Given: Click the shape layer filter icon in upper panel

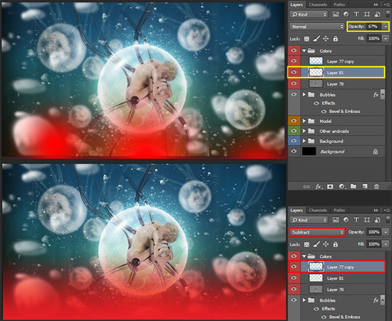Looking at the screenshot, I should (x=367, y=14).
